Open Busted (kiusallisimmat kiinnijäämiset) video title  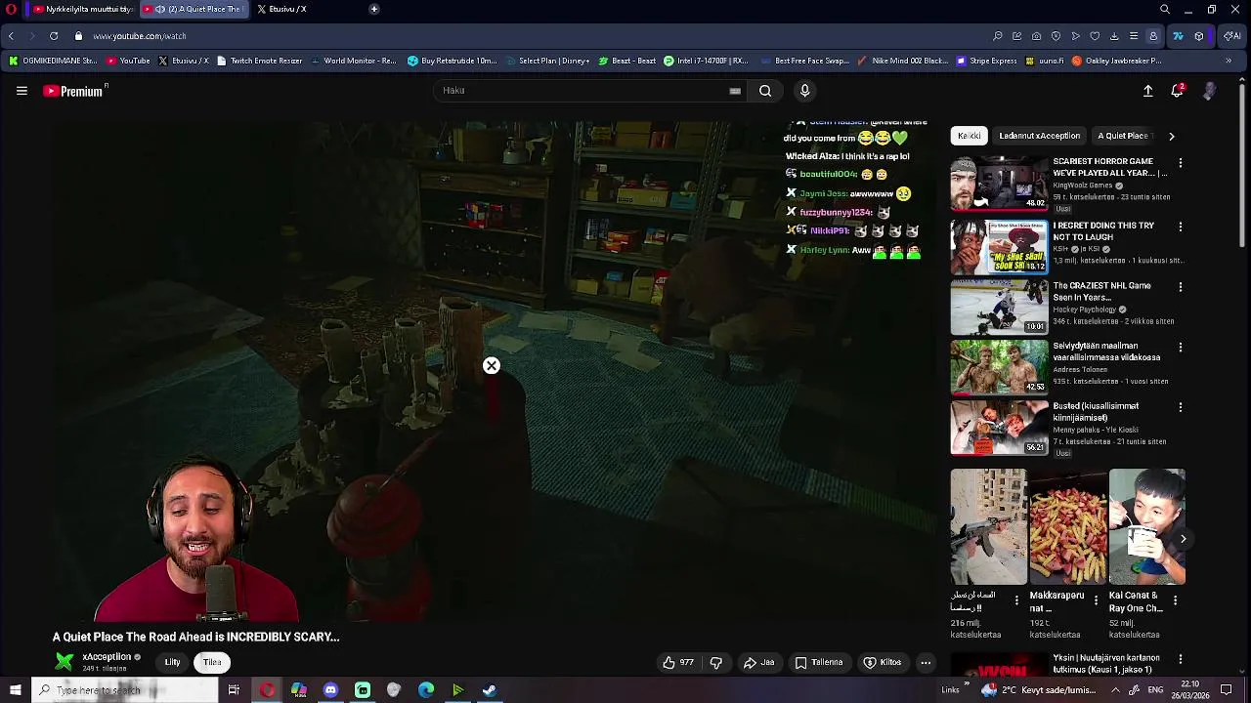(x=1096, y=411)
